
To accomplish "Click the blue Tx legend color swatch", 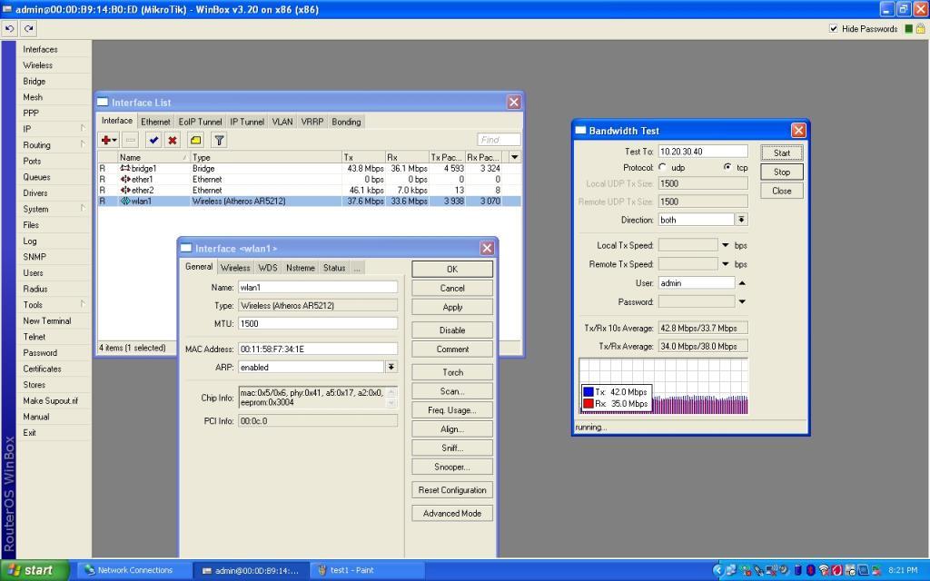I will pos(589,392).
